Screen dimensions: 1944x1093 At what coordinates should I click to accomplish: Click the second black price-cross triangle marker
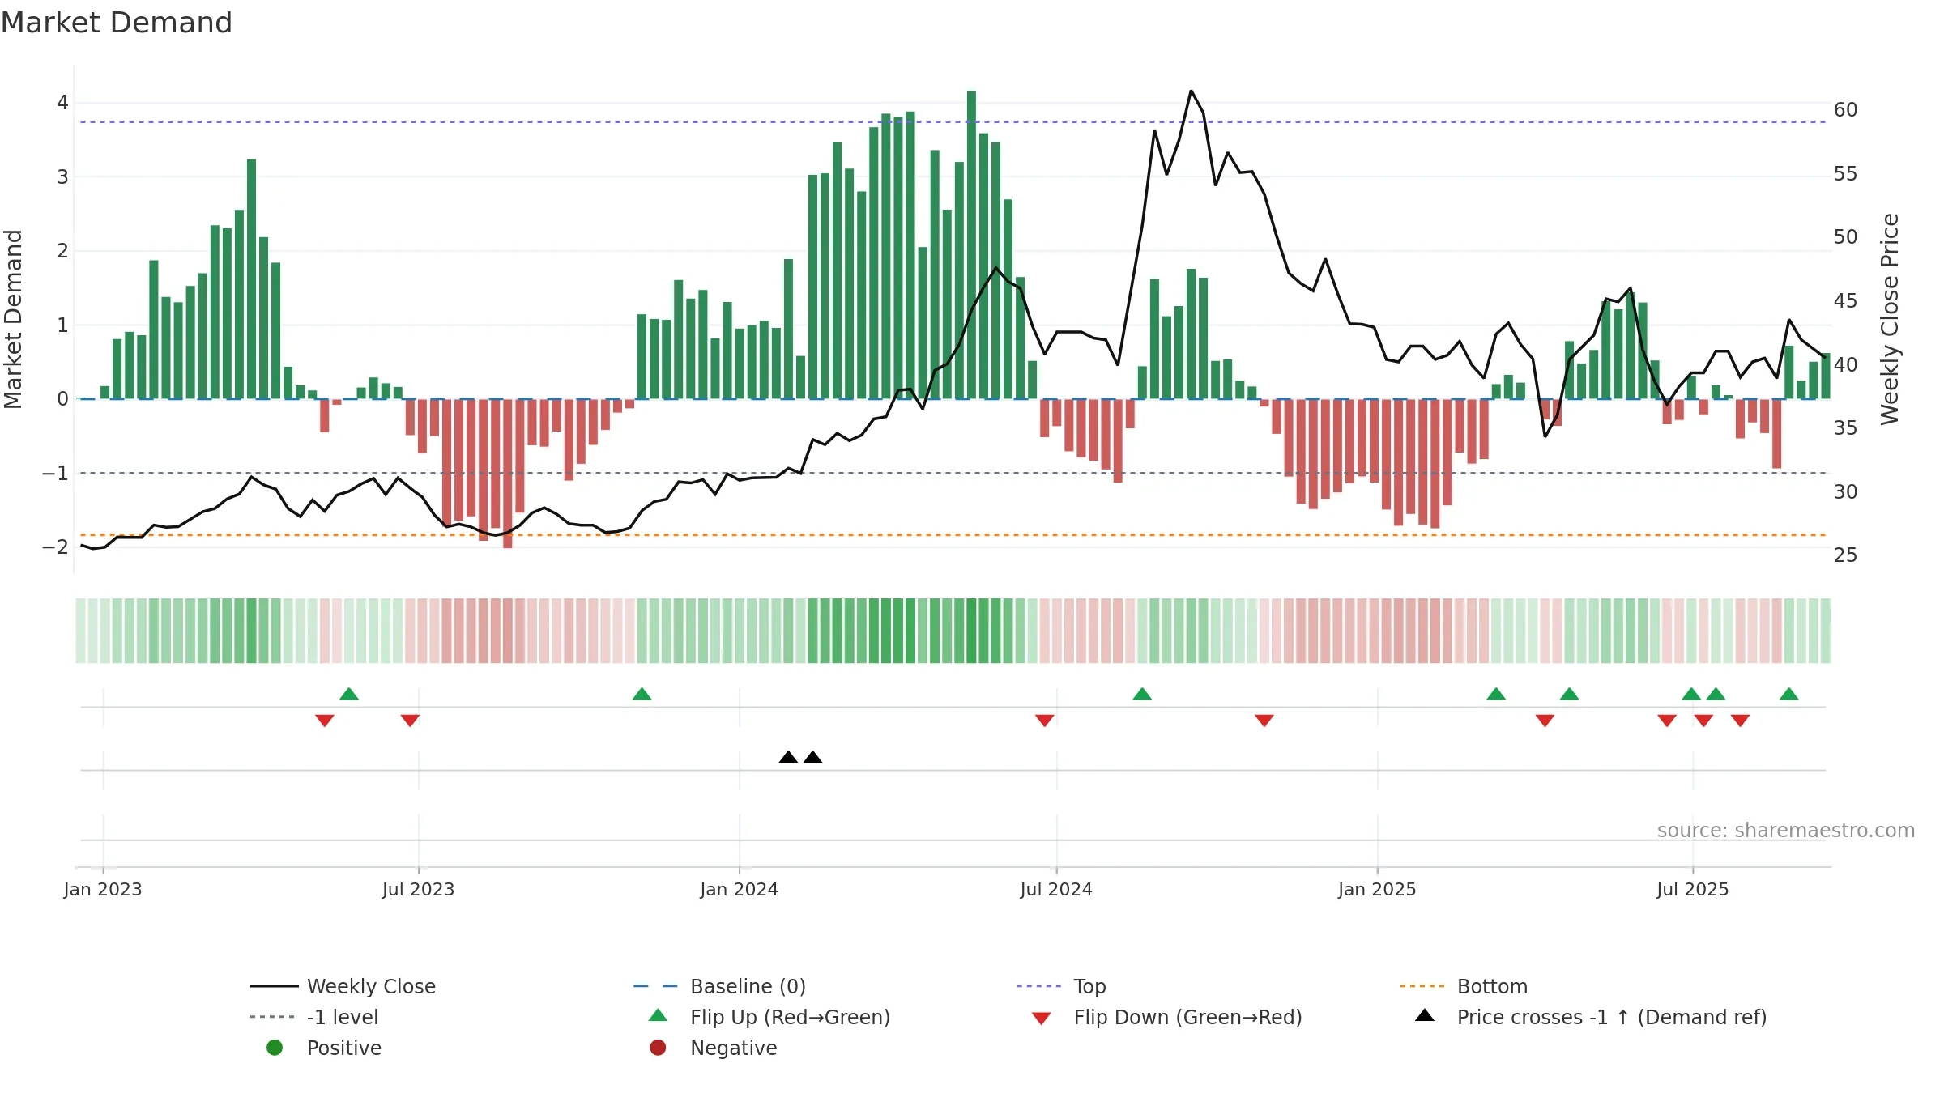(812, 757)
